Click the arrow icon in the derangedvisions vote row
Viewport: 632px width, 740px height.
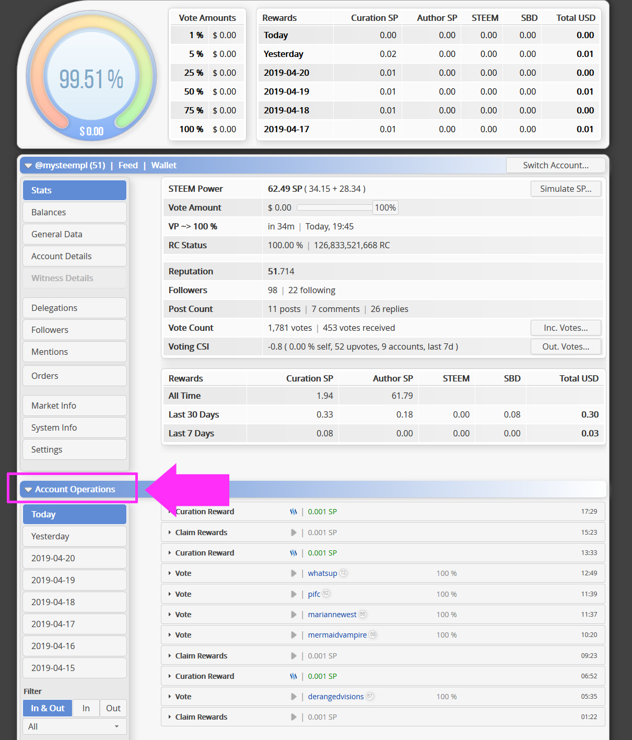pos(294,697)
